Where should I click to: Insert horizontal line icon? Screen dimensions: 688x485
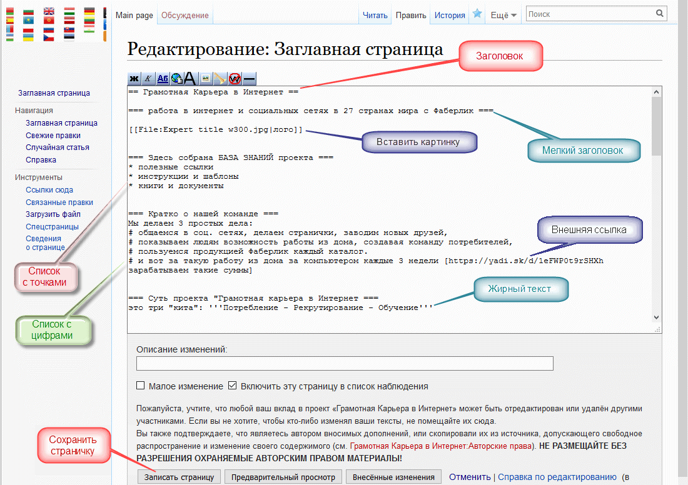pyautogui.click(x=249, y=79)
